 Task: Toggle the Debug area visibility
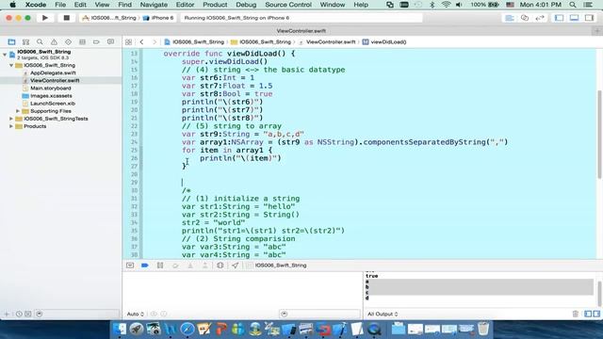coord(574,18)
